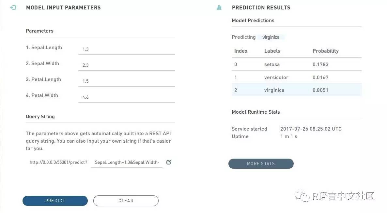Viewport: 387px width, 213px height.
Task: Click the predicted virginica label tag
Action: tap(271, 37)
